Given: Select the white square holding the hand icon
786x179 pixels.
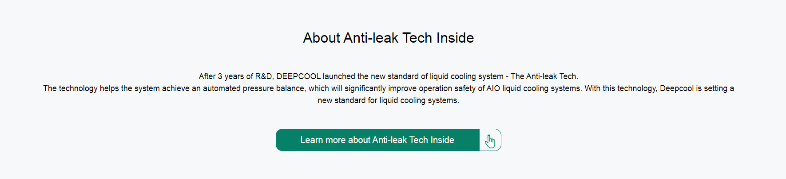Looking at the screenshot, I should 490,140.
